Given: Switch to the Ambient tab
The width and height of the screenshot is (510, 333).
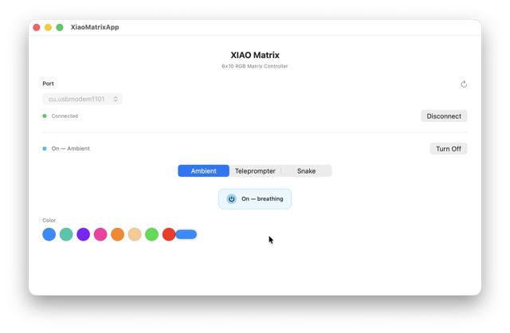Looking at the screenshot, I should 204,170.
